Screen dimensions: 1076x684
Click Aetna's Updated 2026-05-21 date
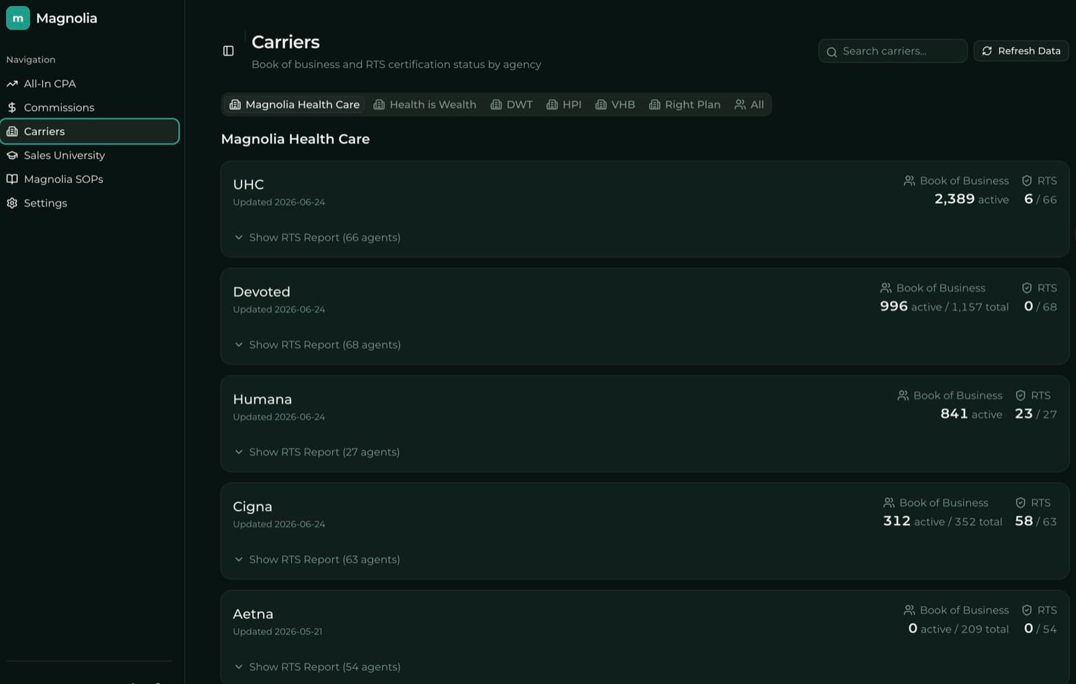pos(278,632)
